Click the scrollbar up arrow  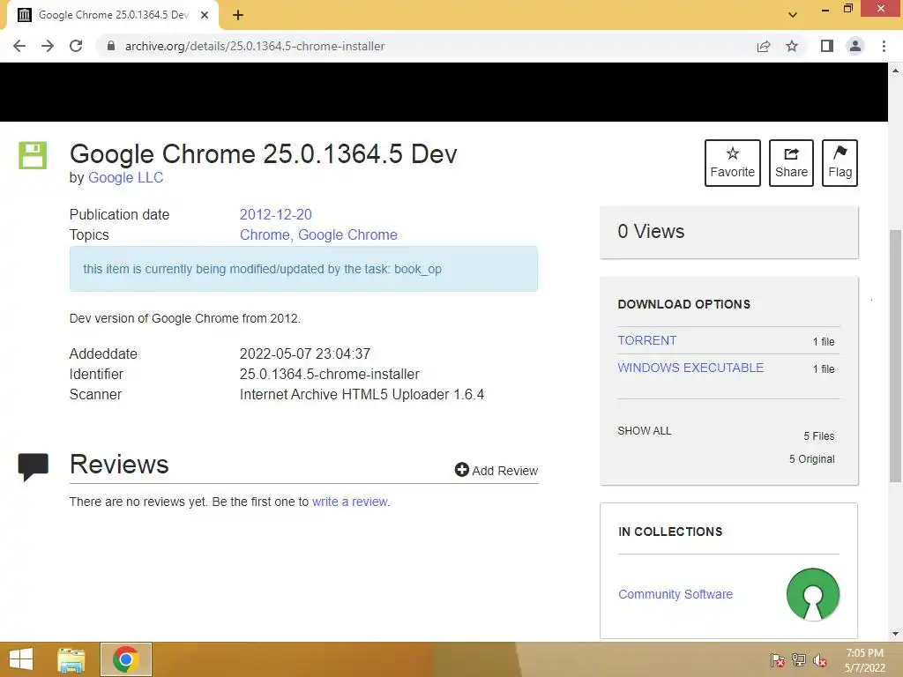pyautogui.click(x=895, y=71)
